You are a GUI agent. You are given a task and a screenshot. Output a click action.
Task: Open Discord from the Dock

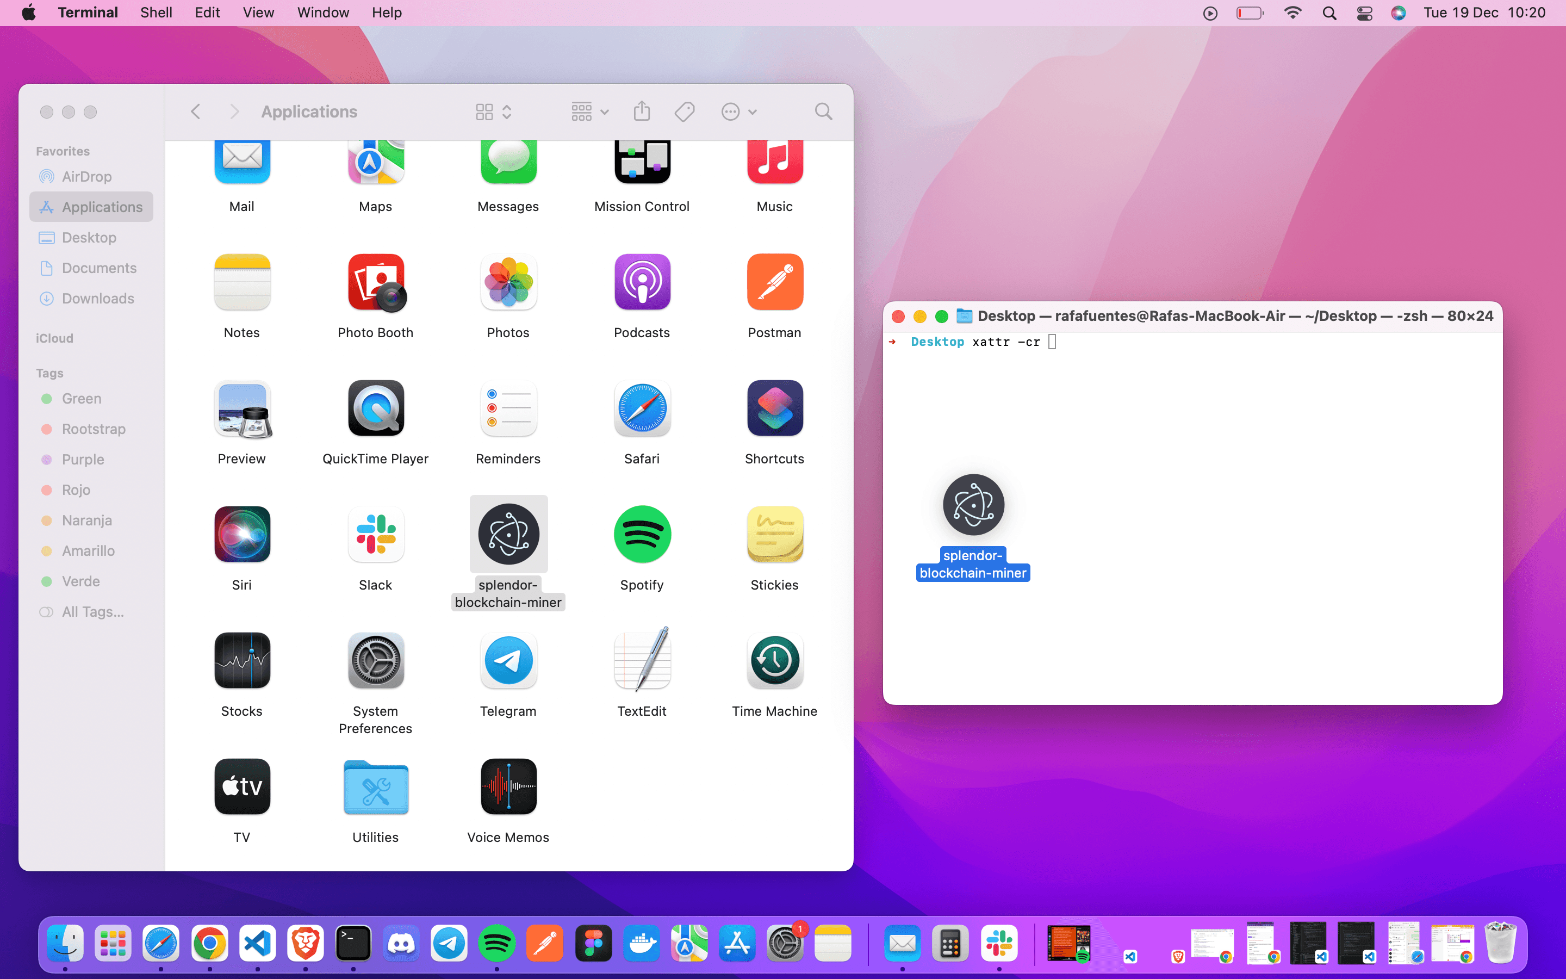[x=401, y=944]
